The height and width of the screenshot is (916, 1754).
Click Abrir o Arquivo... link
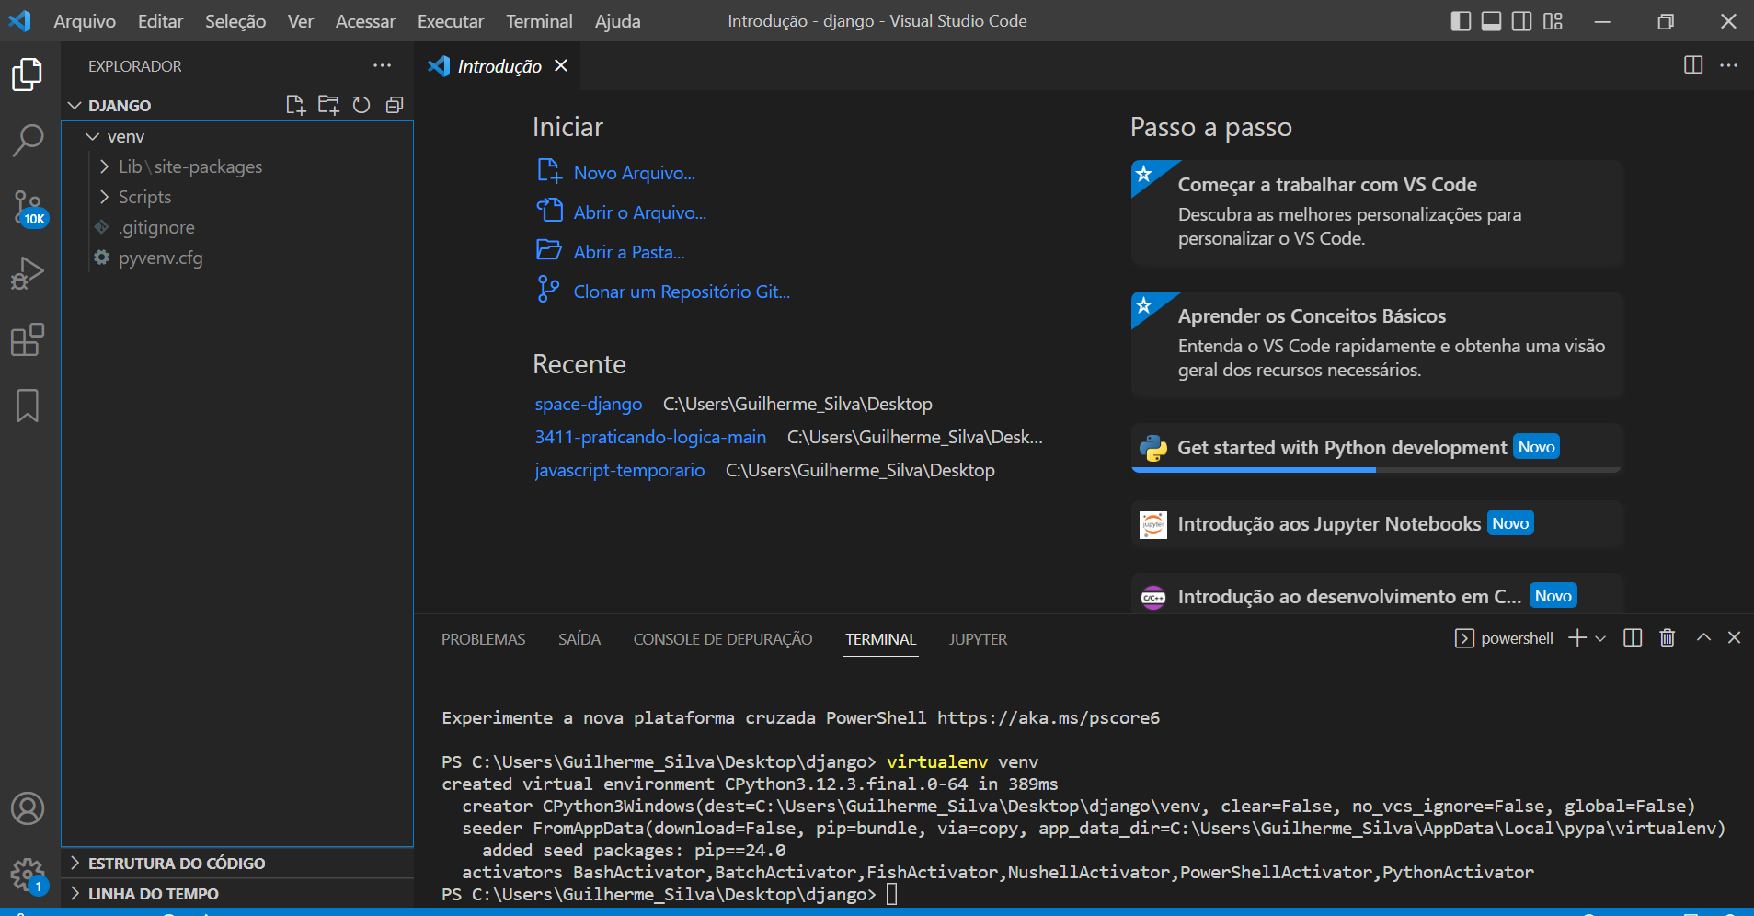[x=639, y=212]
